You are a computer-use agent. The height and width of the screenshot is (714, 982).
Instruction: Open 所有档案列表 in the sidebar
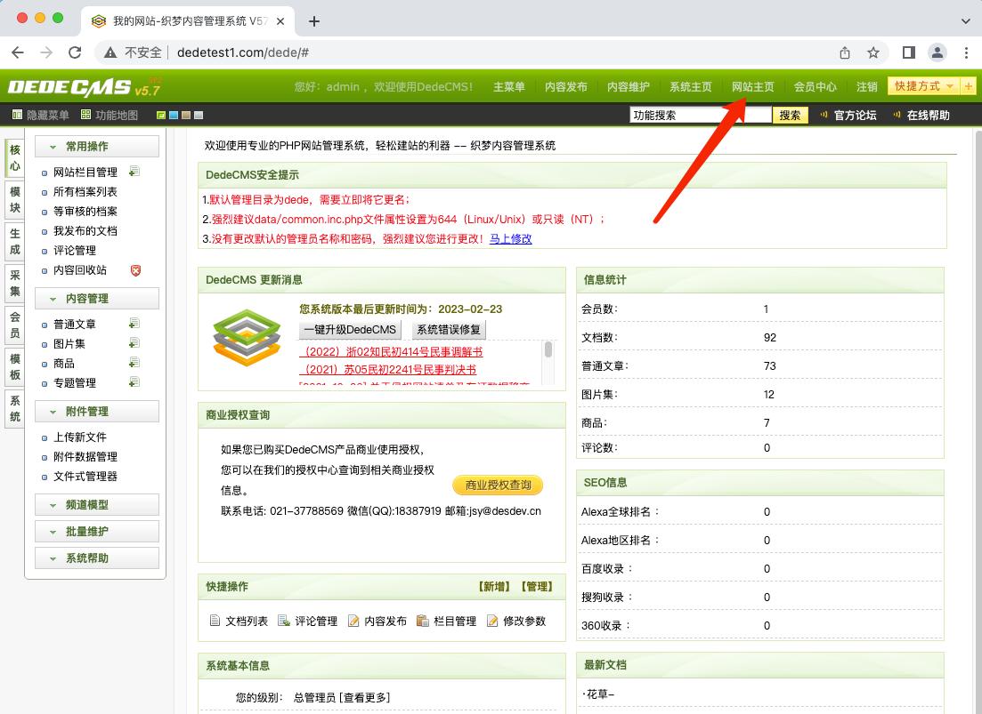(x=85, y=191)
